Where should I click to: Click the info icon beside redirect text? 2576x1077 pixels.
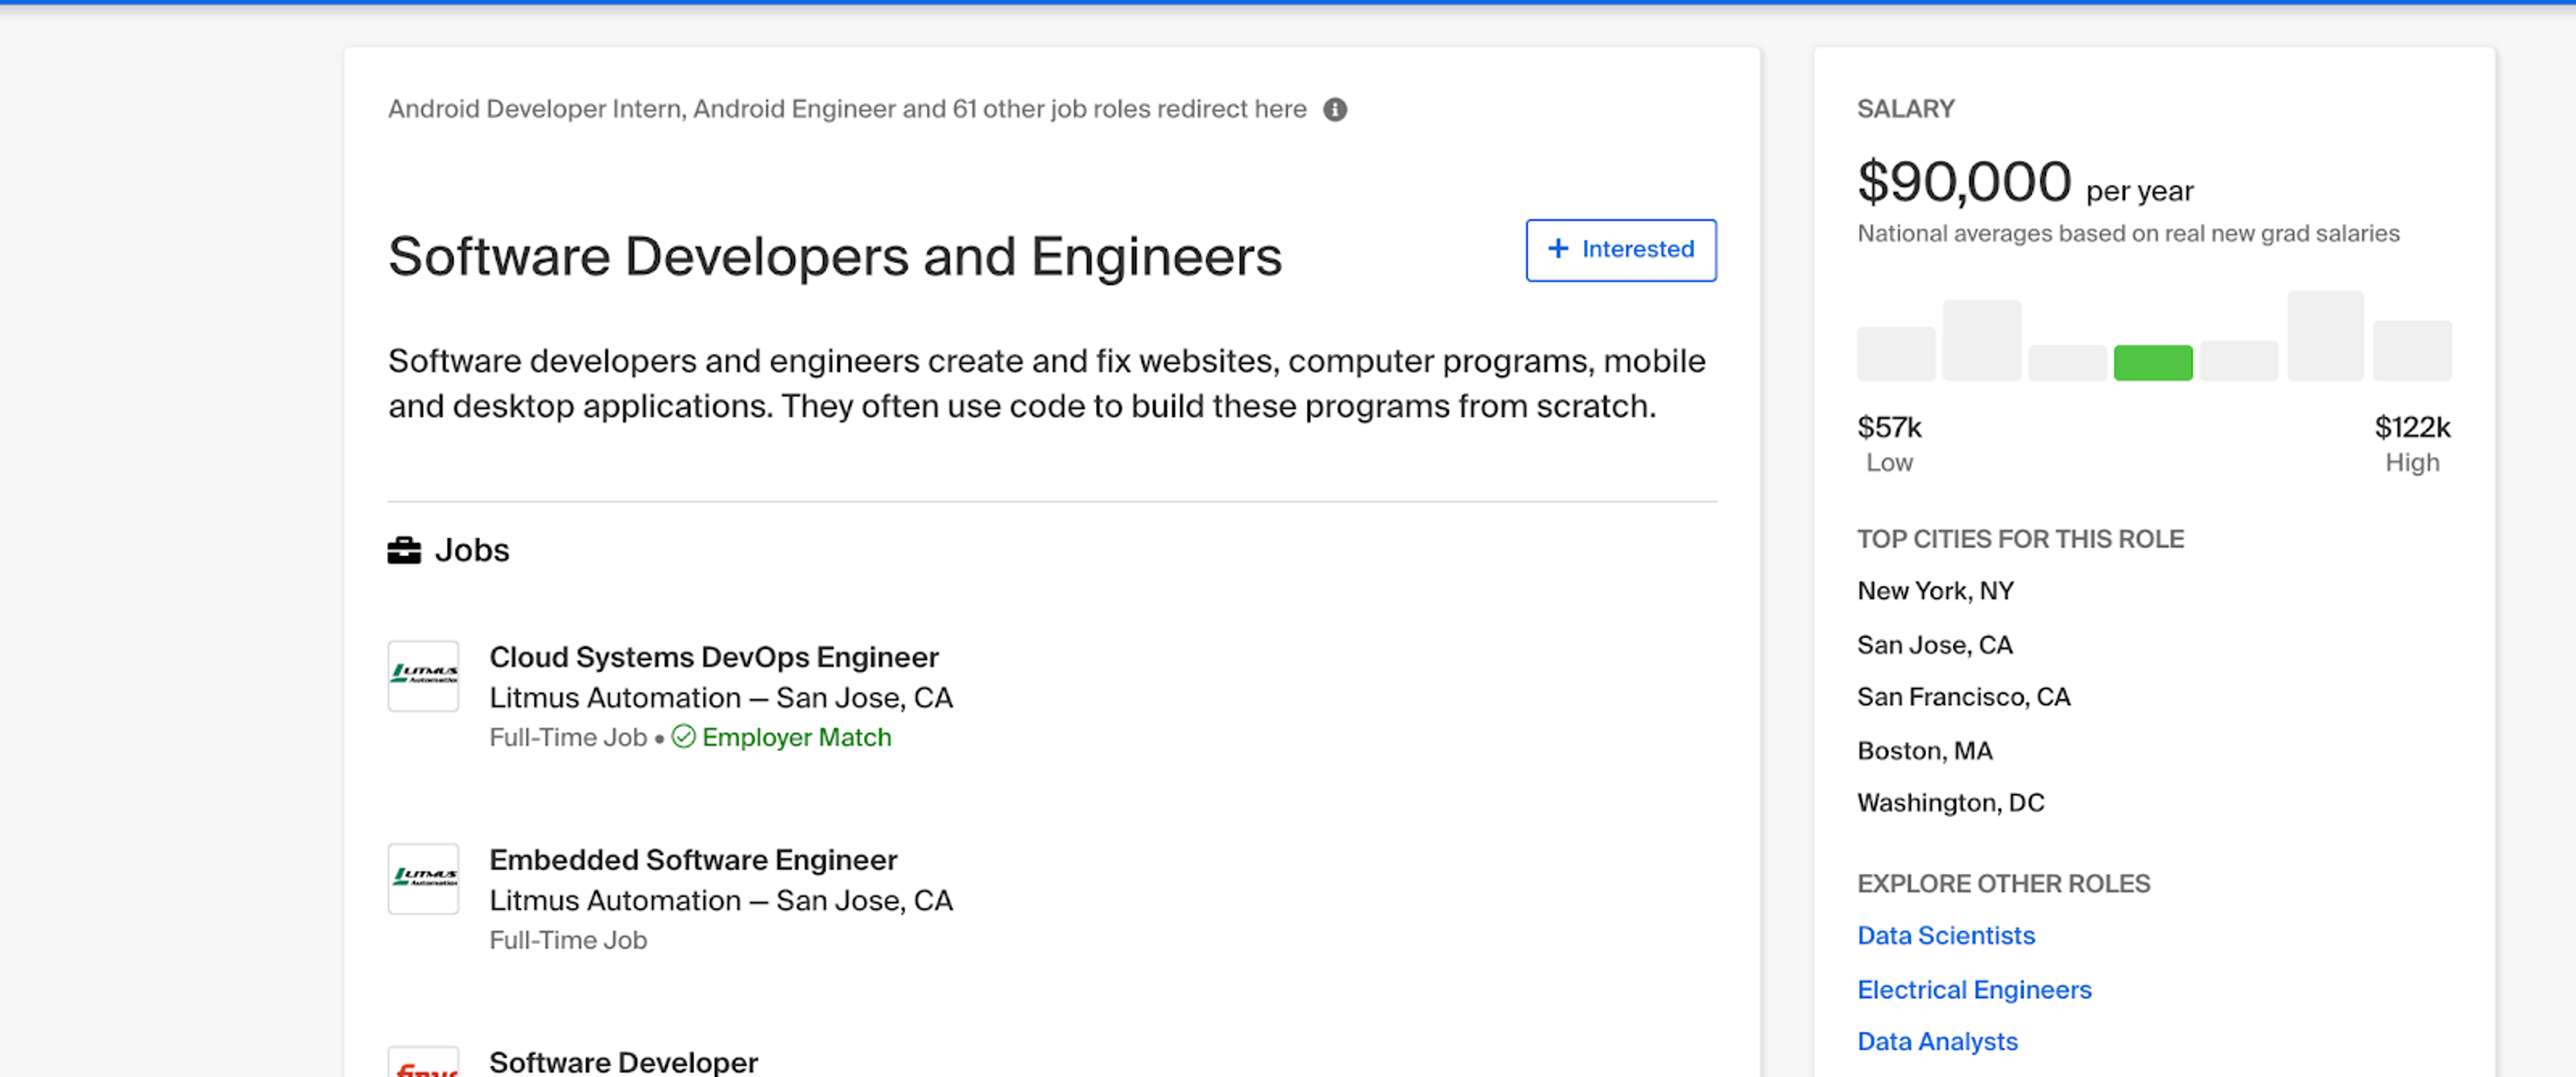point(1334,109)
